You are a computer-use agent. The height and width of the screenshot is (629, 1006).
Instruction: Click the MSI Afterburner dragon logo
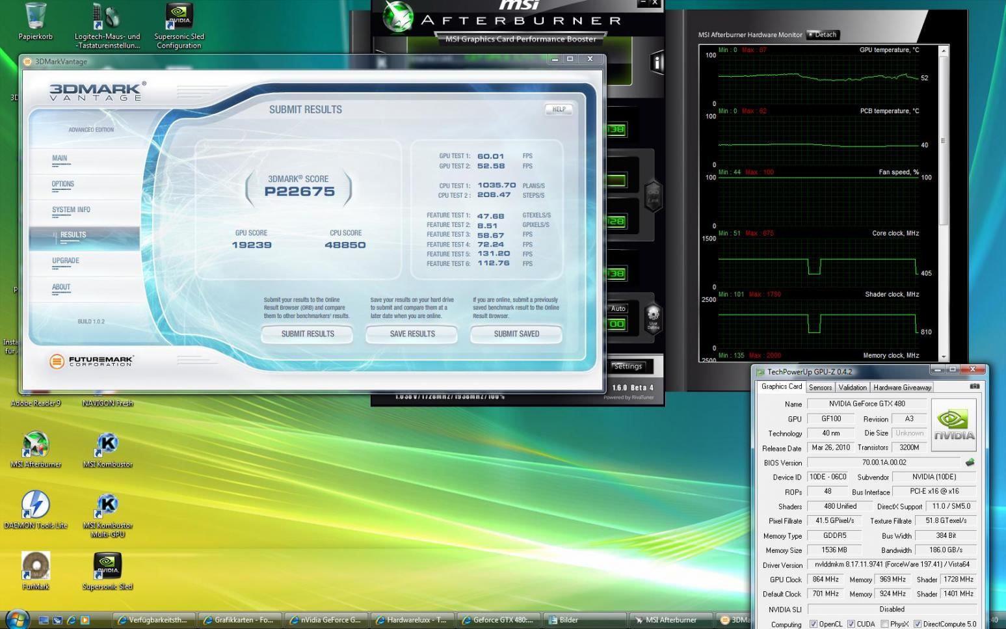[398, 16]
